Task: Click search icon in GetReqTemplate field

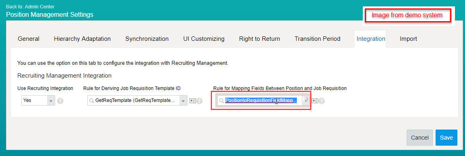Action: (x=92, y=101)
